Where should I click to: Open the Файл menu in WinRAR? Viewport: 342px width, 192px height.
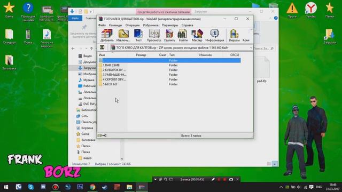102,25
